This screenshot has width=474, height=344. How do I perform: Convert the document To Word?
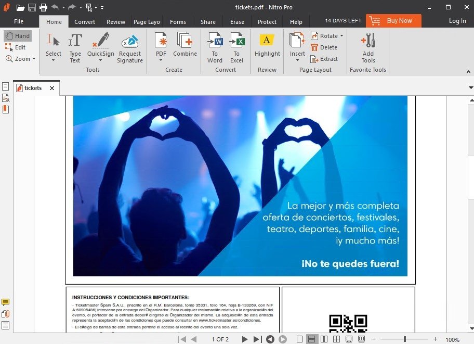click(x=215, y=47)
